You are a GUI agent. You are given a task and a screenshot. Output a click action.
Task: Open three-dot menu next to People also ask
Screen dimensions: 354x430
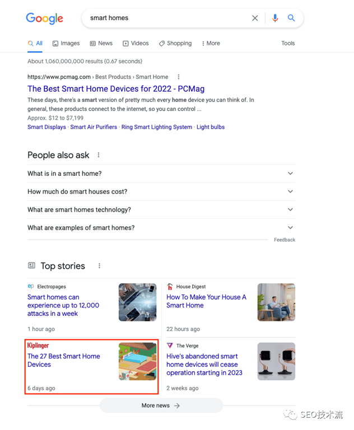click(x=99, y=155)
